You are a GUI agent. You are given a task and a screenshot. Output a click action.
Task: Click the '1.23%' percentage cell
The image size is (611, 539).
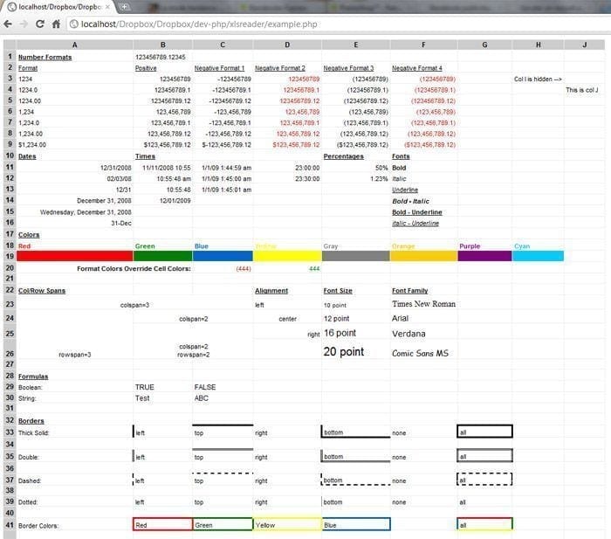point(379,178)
